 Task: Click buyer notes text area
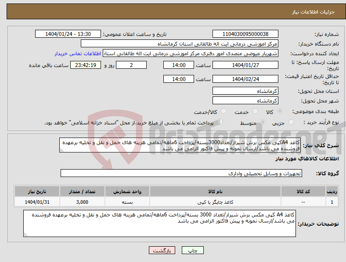pyautogui.click(x=159, y=223)
